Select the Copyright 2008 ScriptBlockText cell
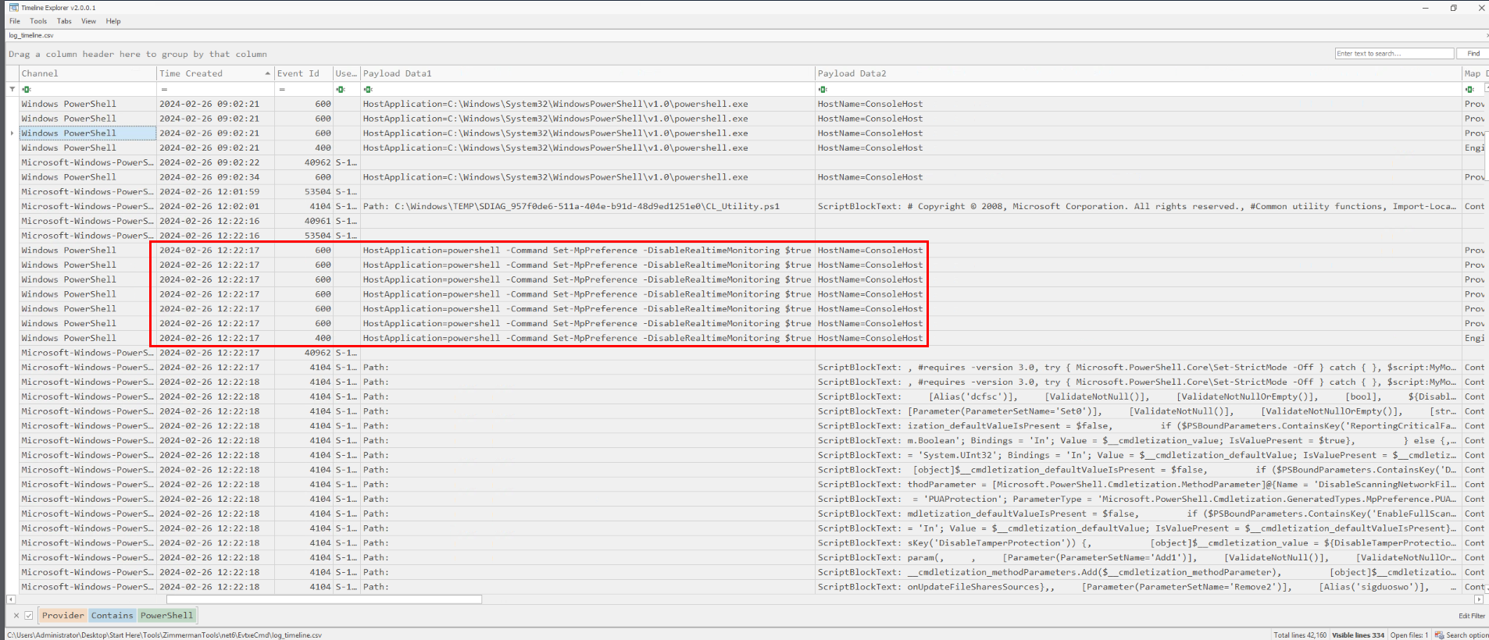Image resolution: width=1489 pixels, height=640 pixels. click(x=1138, y=207)
